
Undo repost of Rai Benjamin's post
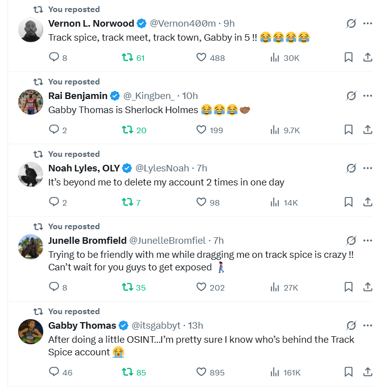[x=128, y=130]
